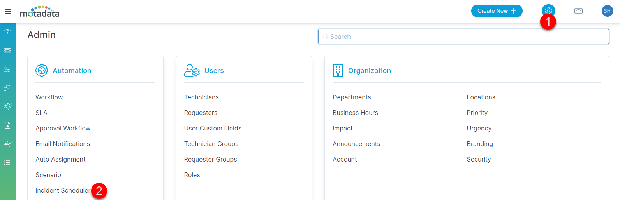Open Impact settings

pos(342,128)
